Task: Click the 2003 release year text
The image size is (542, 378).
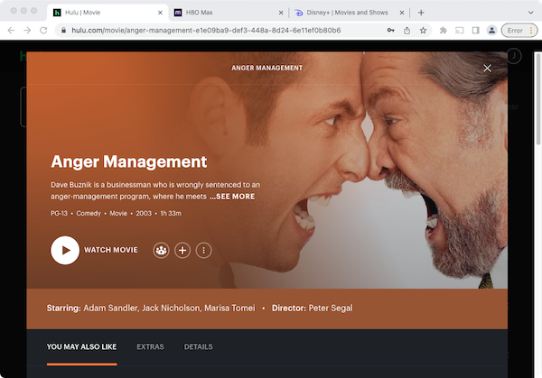Action: pos(144,213)
